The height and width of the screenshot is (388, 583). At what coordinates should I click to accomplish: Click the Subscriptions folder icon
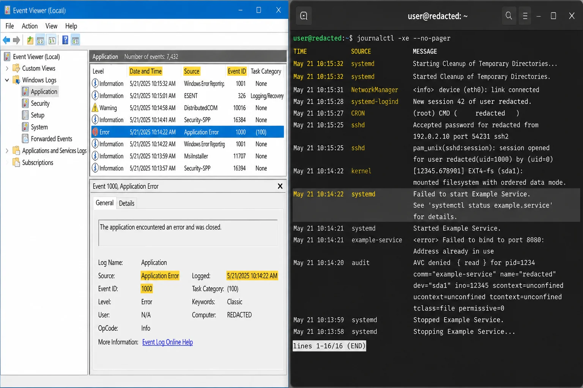click(x=16, y=162)
